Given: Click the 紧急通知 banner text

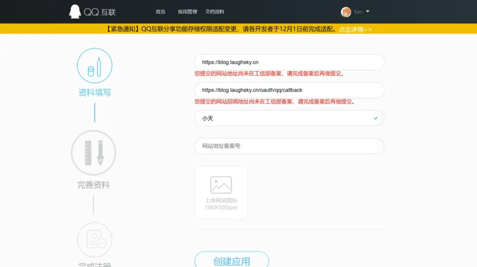Looking at the screenshot, I should 221,29.
